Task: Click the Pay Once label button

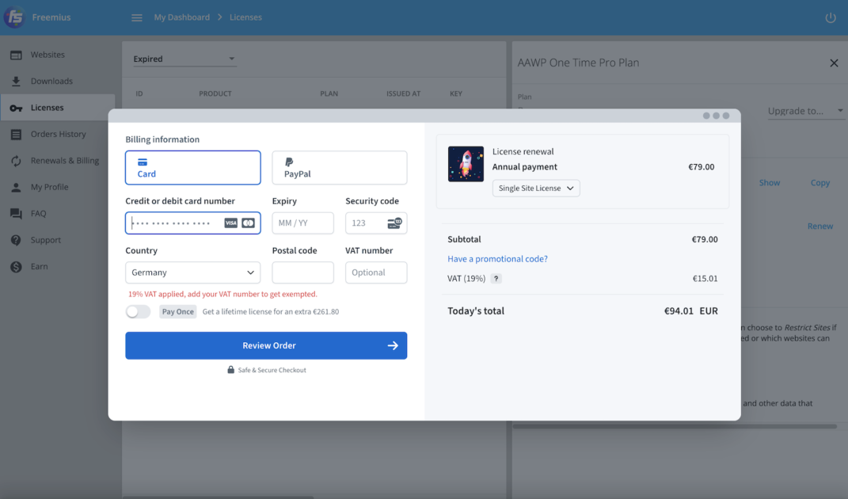Action: click(x=178, y=312)
